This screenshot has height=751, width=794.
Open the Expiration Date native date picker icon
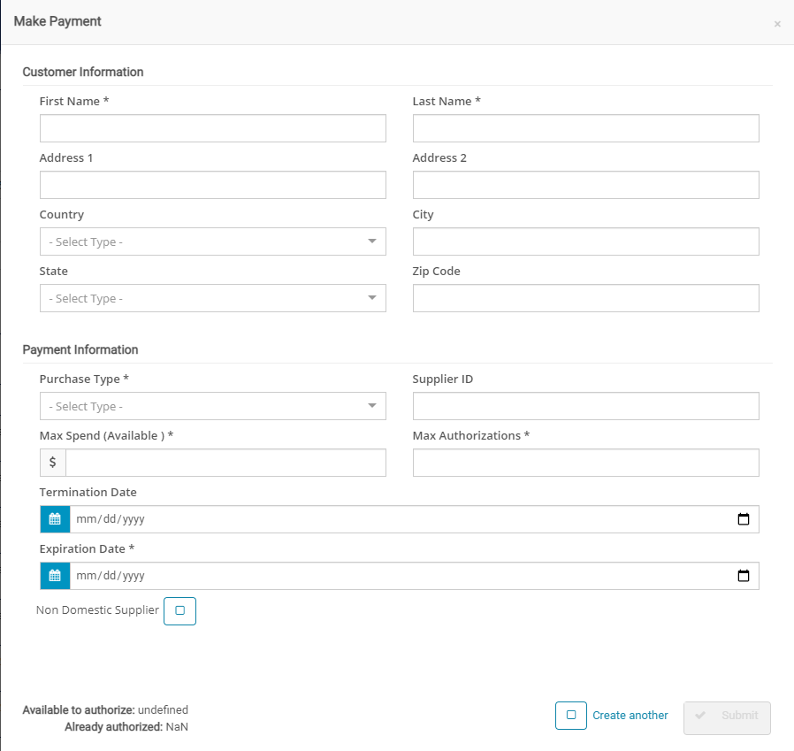pos(744,576)
